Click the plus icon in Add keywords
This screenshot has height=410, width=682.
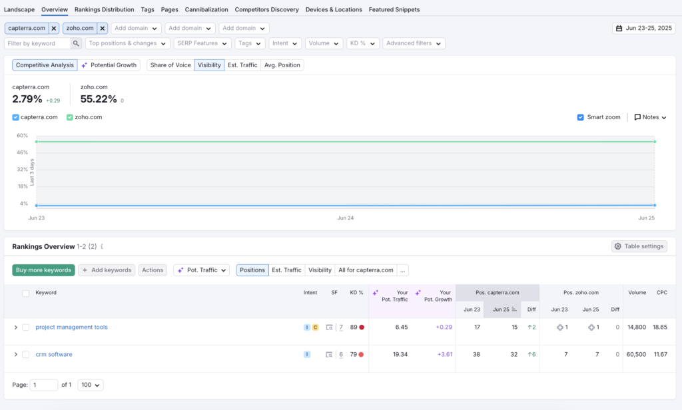pyautogui.click(x=85, y=270)
